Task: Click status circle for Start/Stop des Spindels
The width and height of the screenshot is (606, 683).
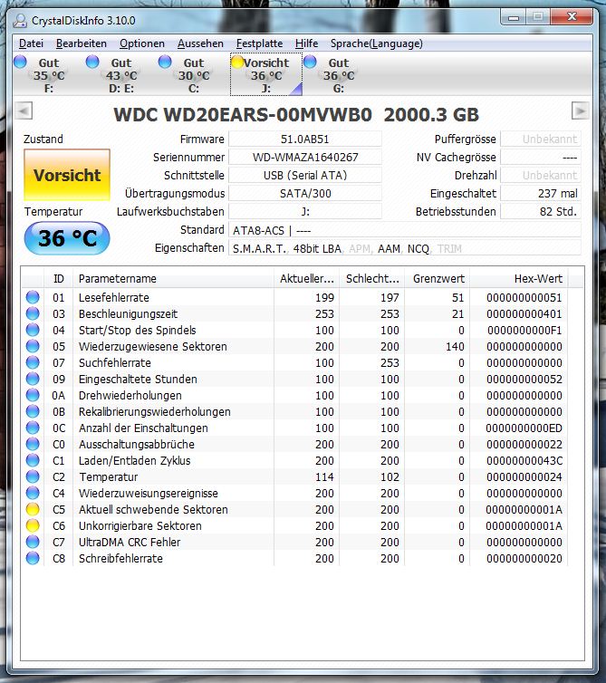Action: (x=33, y=330)
